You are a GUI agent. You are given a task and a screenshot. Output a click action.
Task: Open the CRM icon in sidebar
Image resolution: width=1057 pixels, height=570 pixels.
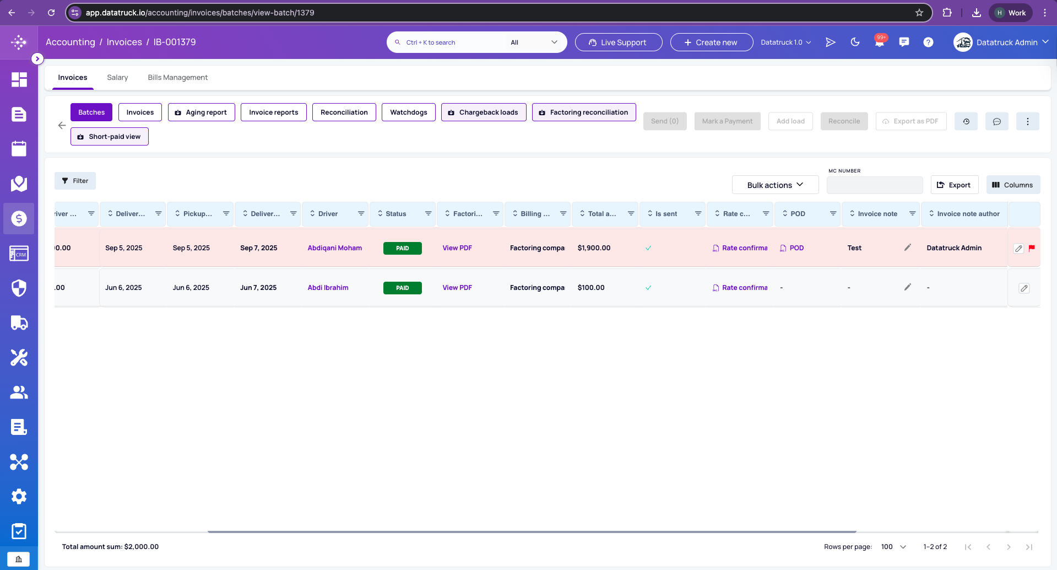19,254
